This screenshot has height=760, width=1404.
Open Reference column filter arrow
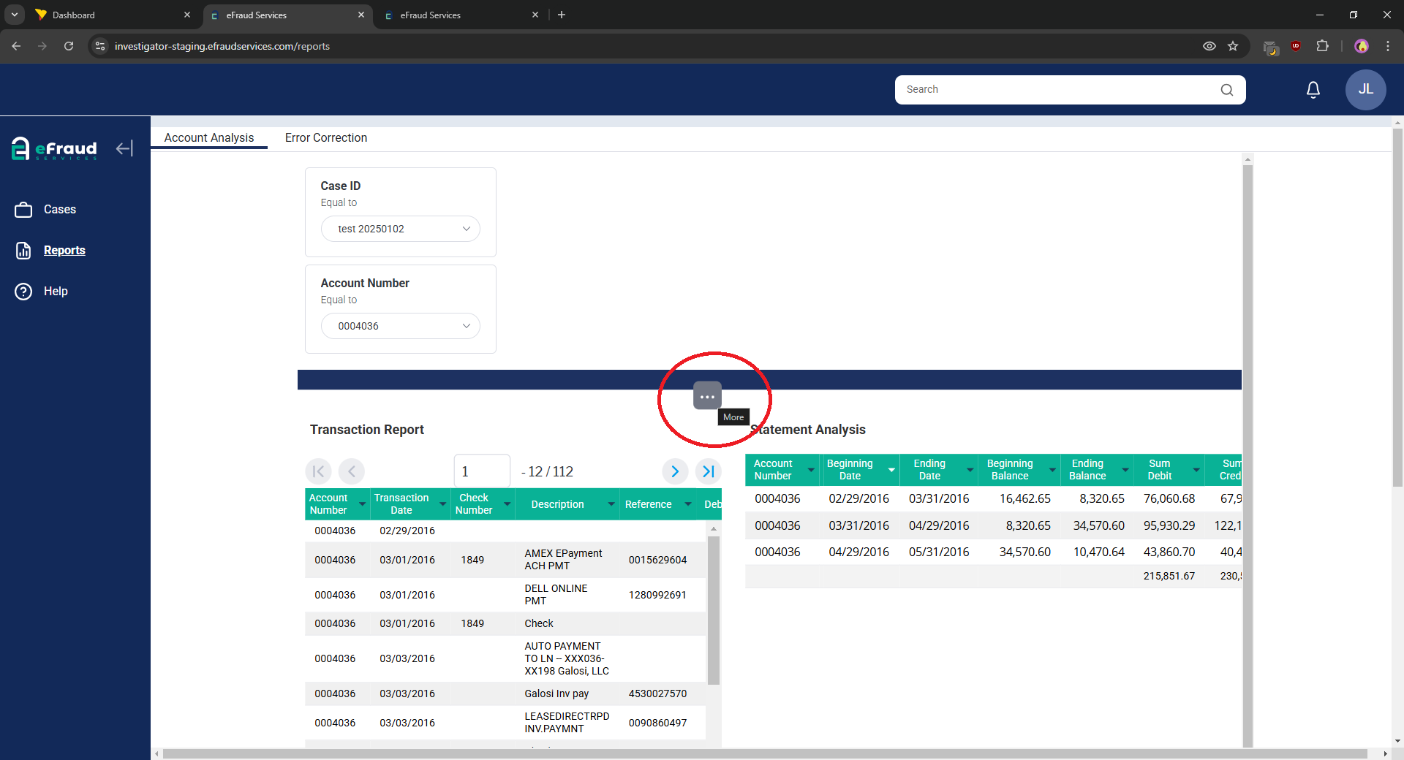687,504
